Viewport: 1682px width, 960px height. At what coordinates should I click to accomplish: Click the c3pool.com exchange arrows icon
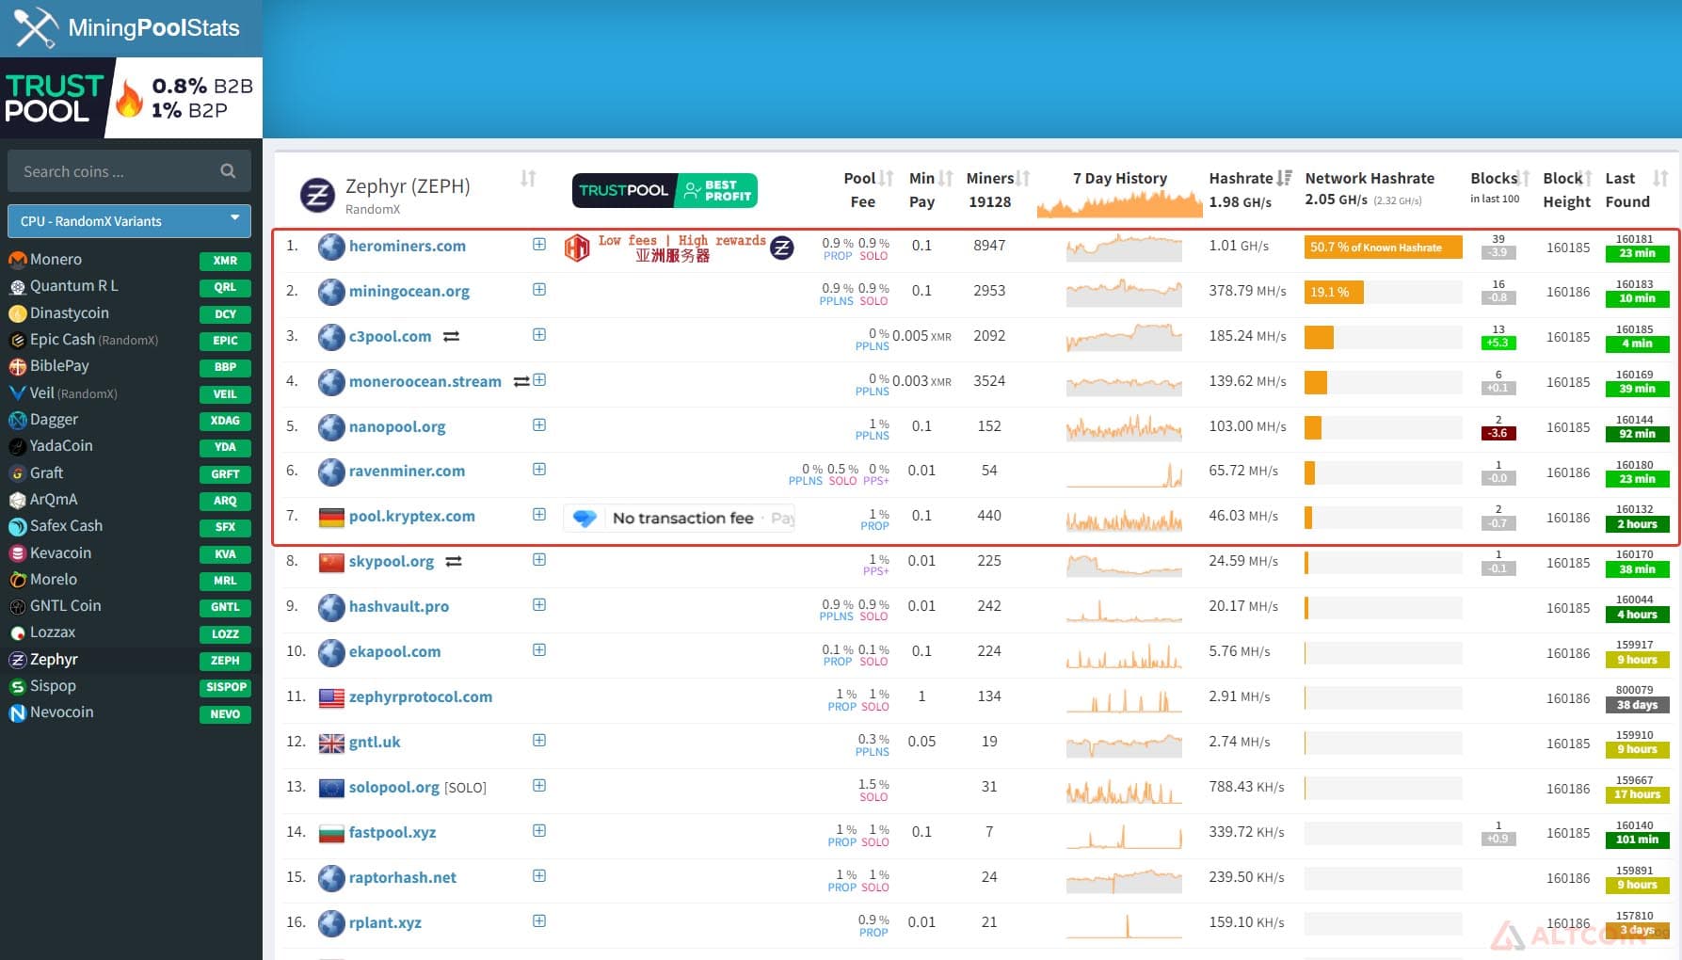(451, 336)
